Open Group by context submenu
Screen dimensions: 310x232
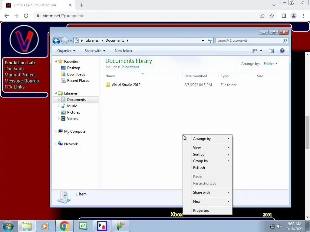coord(208,161)
